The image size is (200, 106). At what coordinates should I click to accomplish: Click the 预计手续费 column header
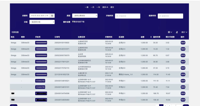point(170,37)
